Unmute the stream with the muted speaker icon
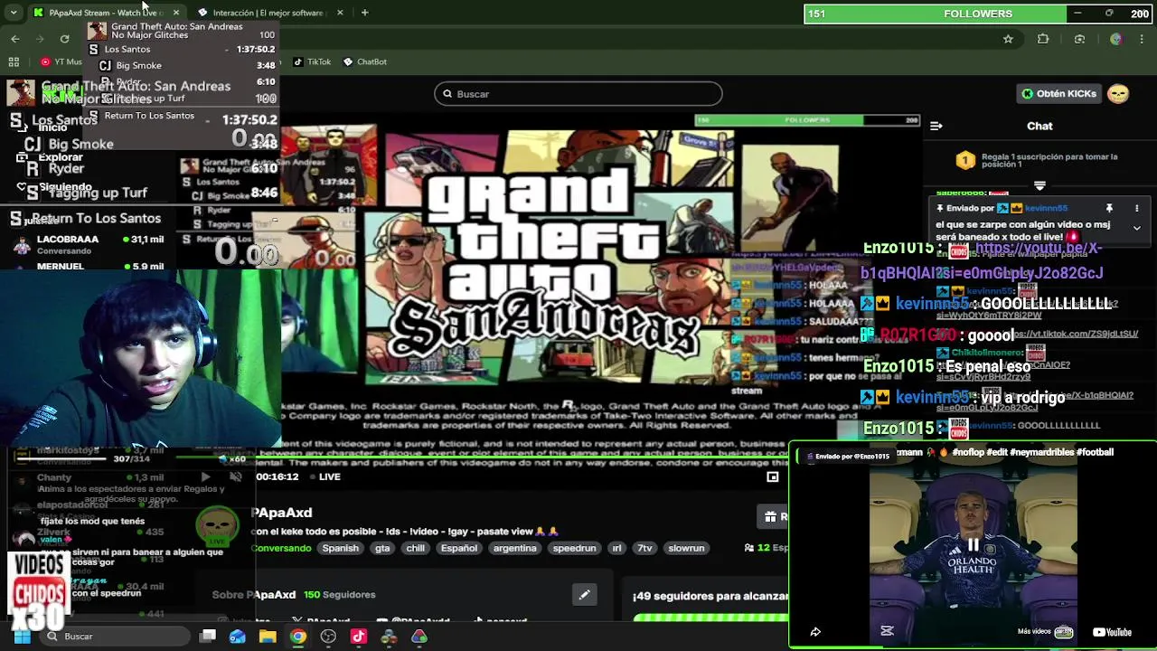The width and height of the screenshot is (1157, 651). (235, 476)
